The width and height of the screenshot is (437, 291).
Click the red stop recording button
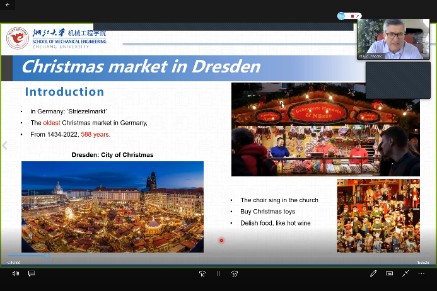352,16
